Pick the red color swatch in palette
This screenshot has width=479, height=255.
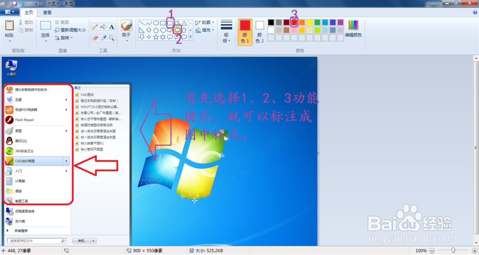pyautogui.click(x=294, y=22)
